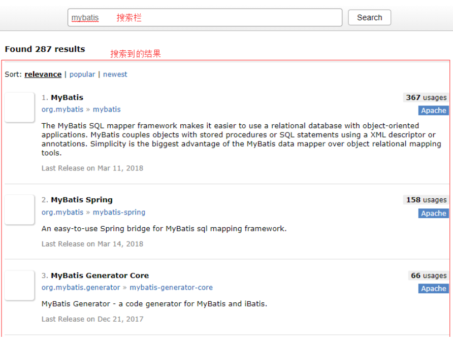Image resolution: width=453 pixels, height=349 pixels.
Task: Click the MyBatis SQL mapper framework description
Action: tap(241, 139)
